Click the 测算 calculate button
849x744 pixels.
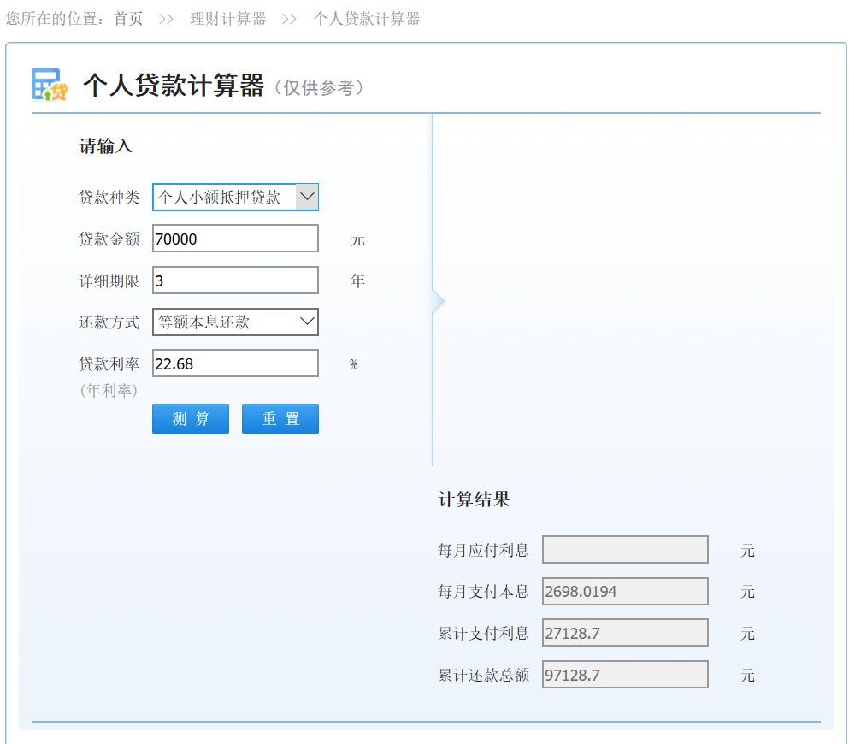pyautogui.click(x=190, y=418)
